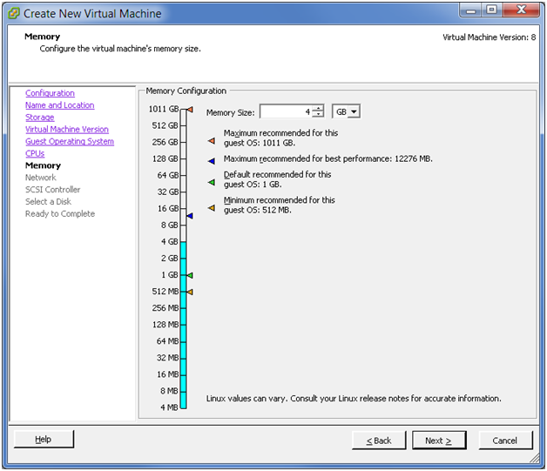547x471 pixels.
Task: Click the Help button
Action: click(x=44, y=440)
